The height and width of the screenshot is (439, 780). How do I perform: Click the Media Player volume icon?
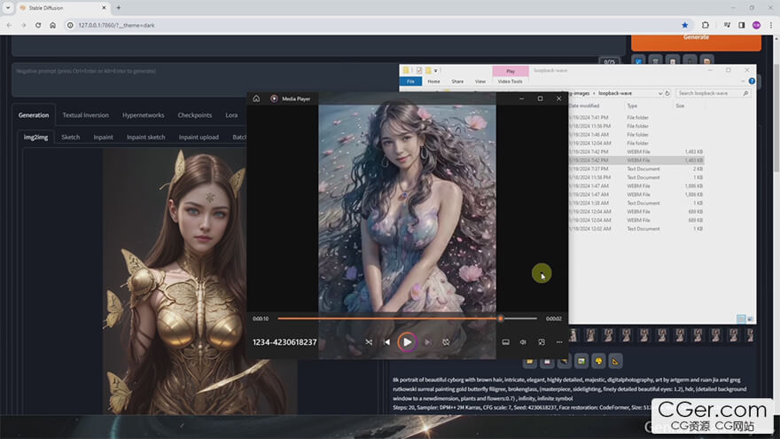pos(523,342)
